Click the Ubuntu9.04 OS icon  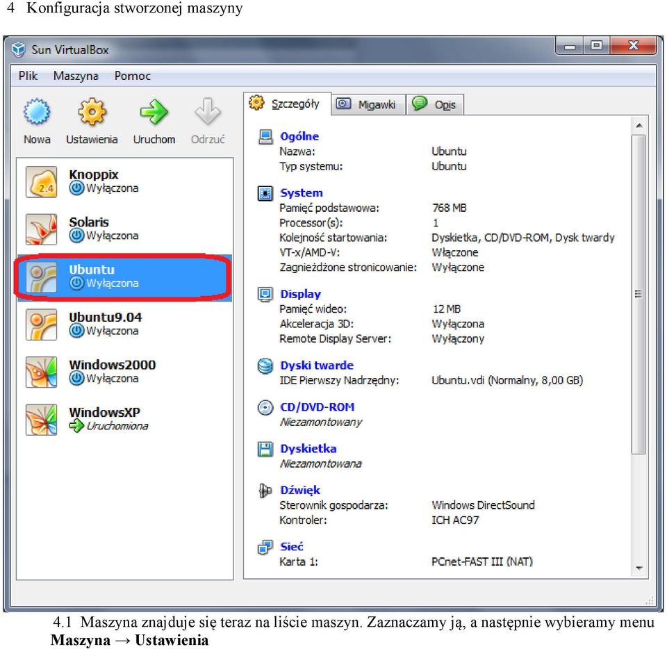point(41,324)
